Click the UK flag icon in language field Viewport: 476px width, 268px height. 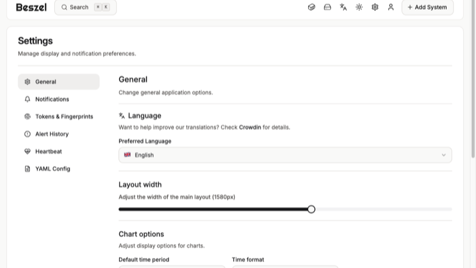click(x=127, y=155)
